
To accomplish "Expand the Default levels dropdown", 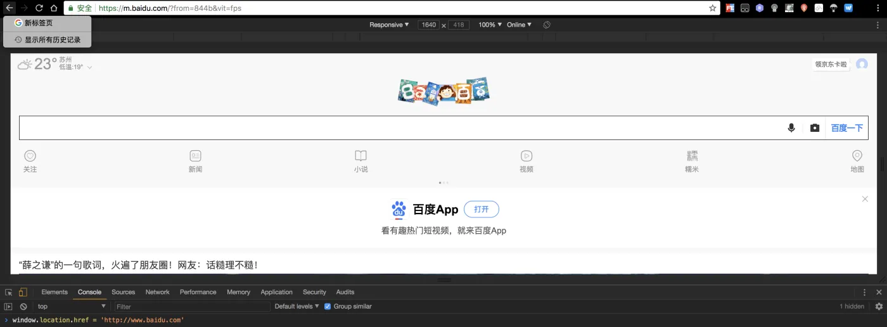I will click(296, 307).
